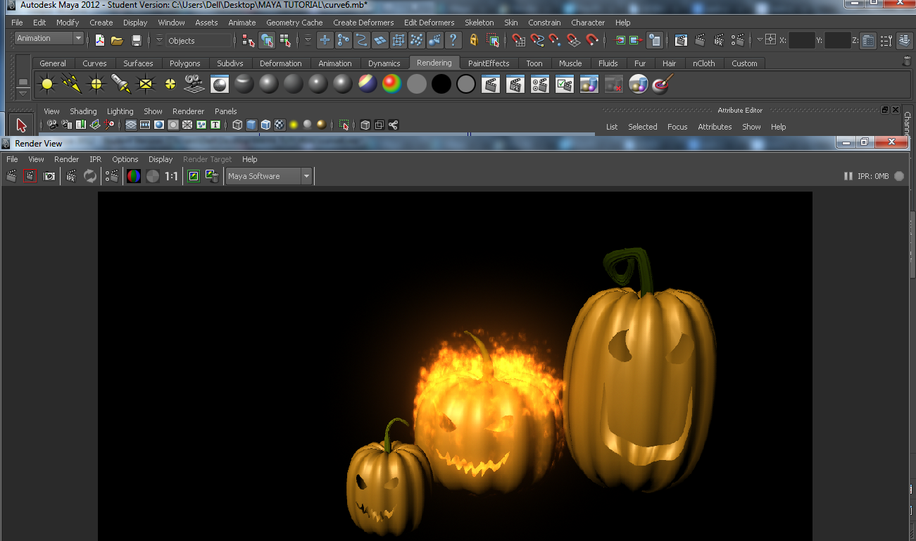Click the Objects selection mask field
Viewport: 916px width, 541px height.
(x=199, y=41)
